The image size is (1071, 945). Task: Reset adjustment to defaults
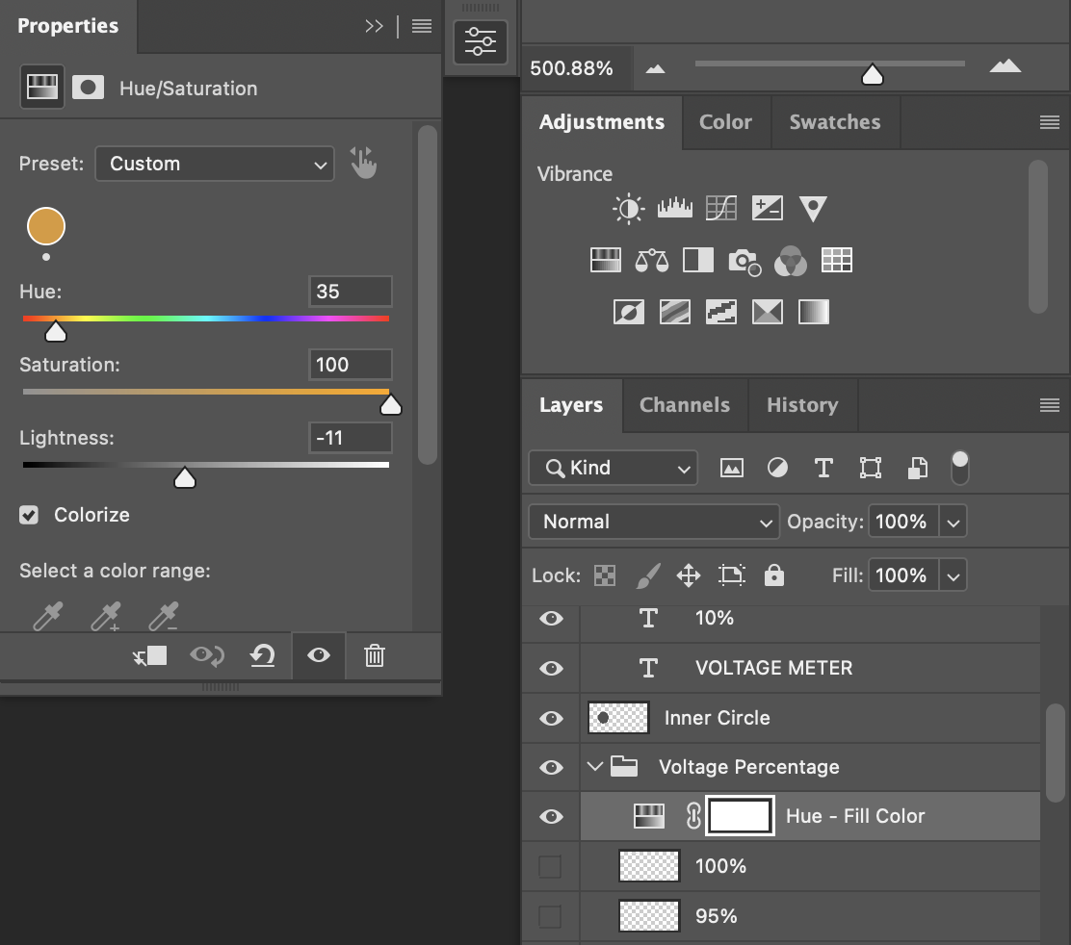(262, 655)
